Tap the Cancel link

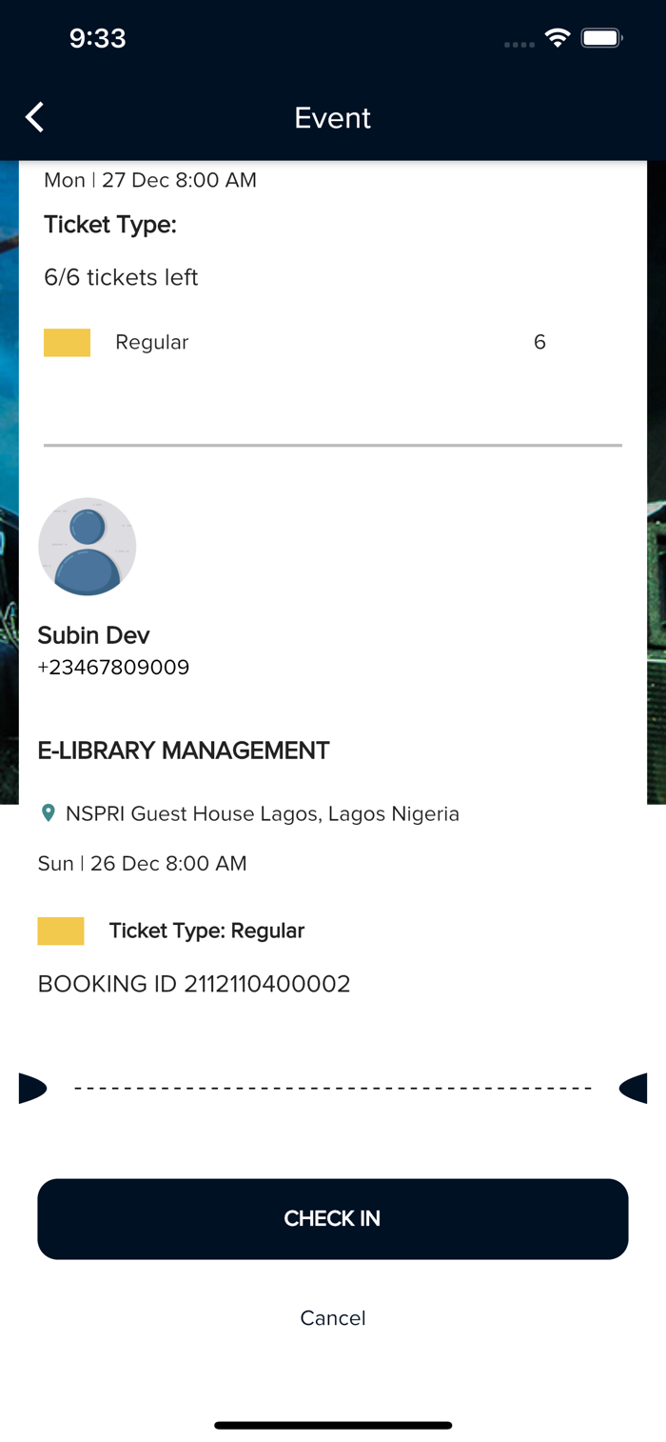pyautogui.click(x=333, y=1318)
